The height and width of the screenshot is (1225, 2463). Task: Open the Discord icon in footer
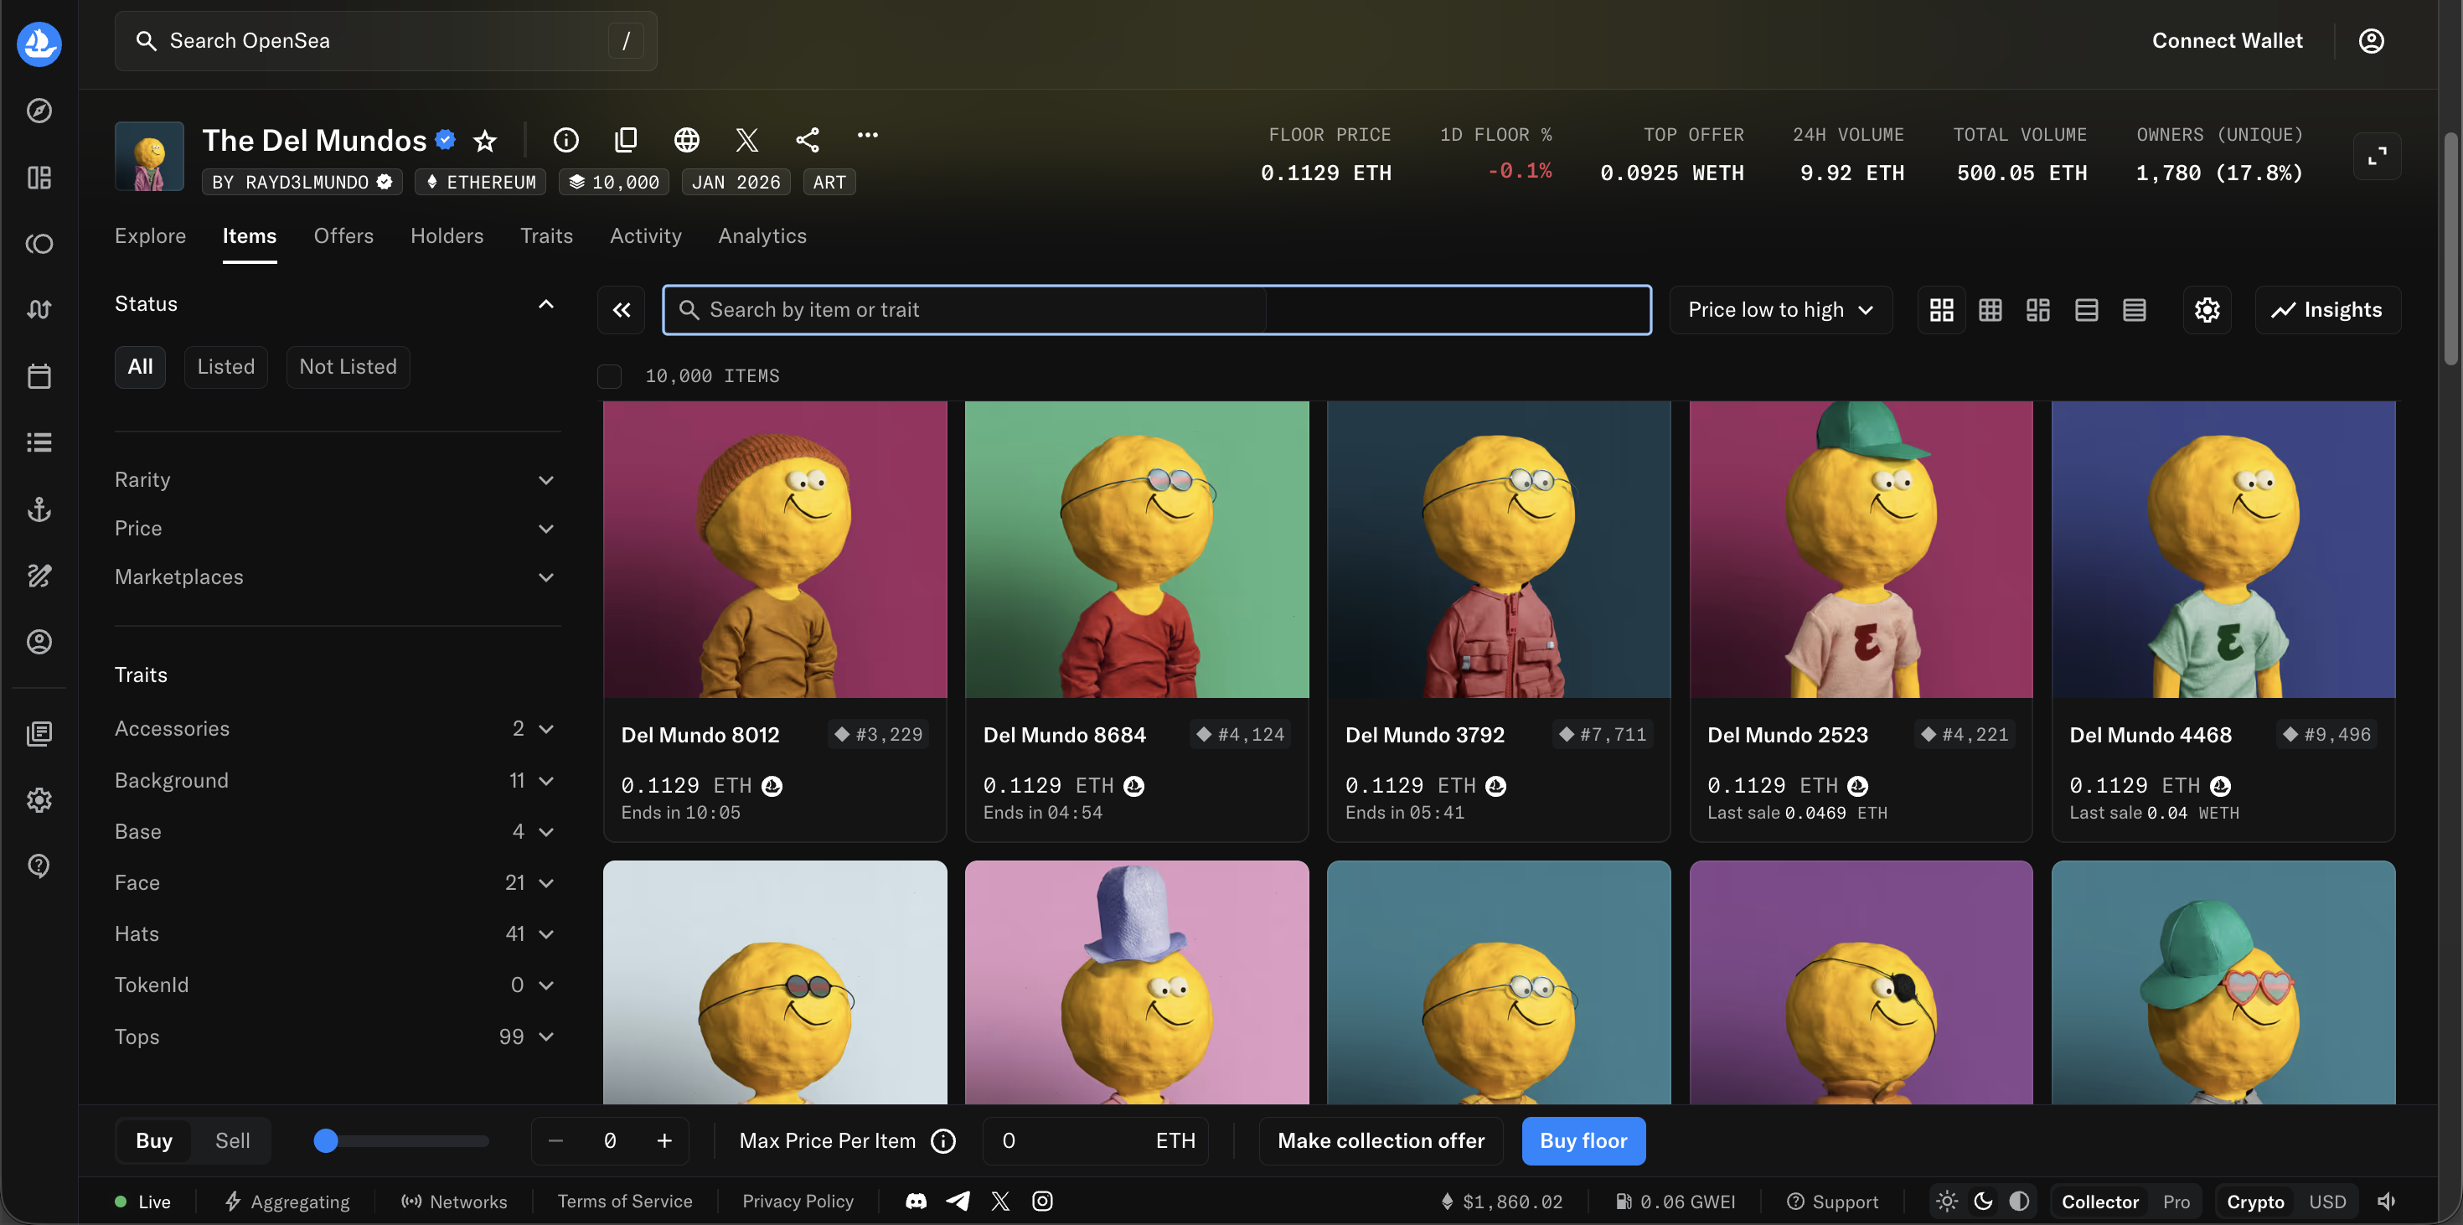click(915, 1201)
